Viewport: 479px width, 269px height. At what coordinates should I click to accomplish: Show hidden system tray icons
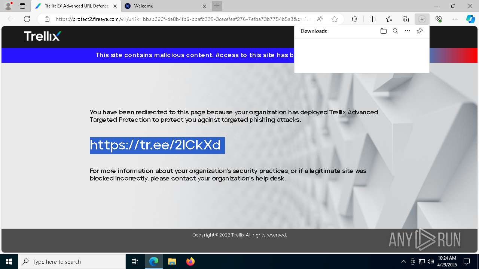(403, 262)
